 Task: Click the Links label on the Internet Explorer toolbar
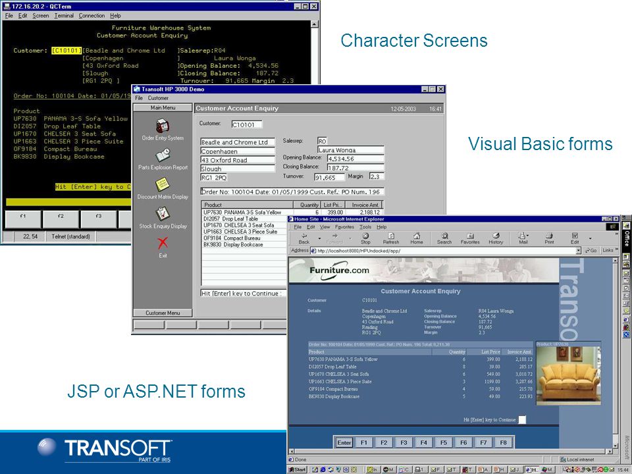click(x=608, y=251)
